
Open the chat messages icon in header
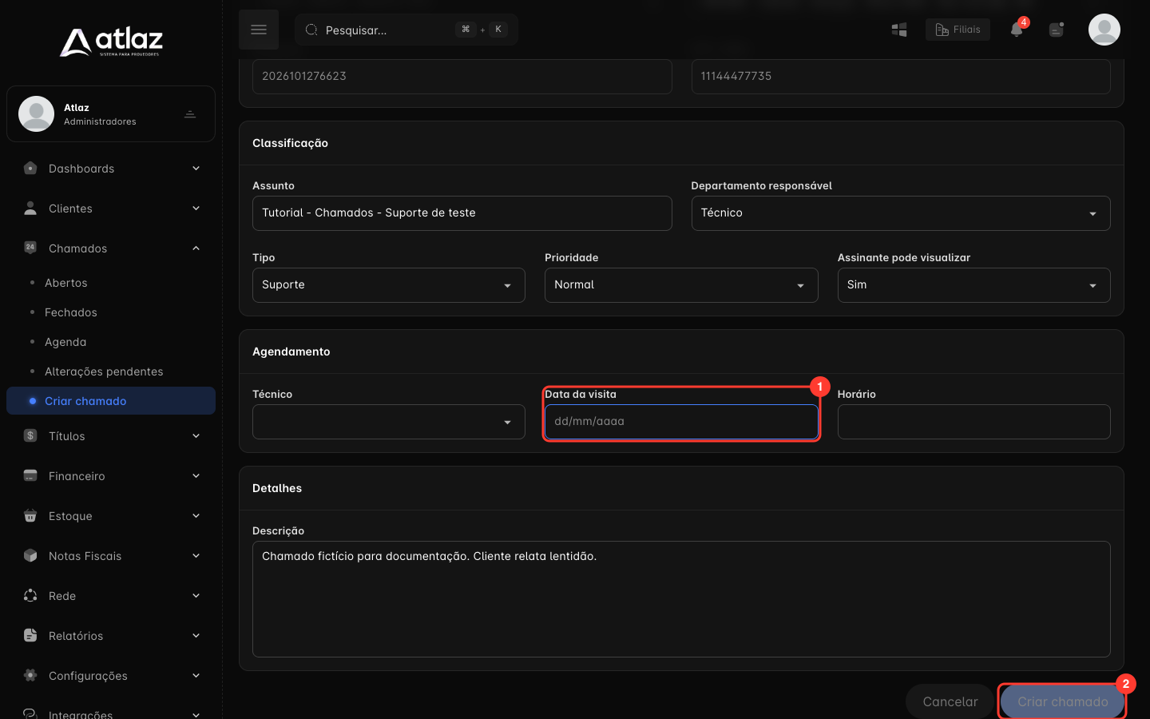(1057, 30)
